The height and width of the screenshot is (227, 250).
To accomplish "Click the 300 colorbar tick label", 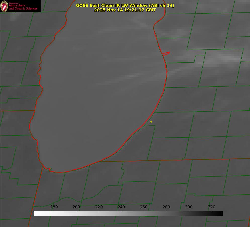I will pyautogui.click(x=189, y=207).
